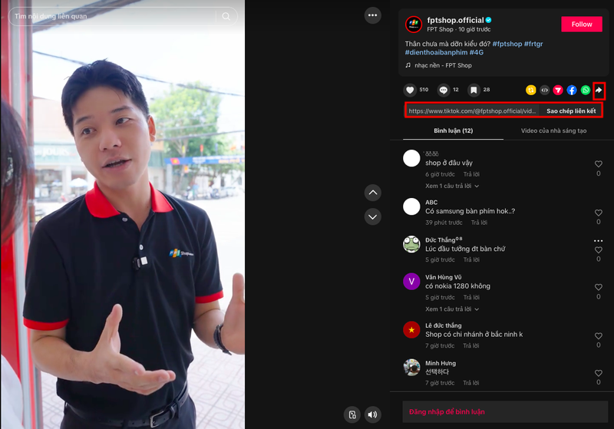Click the username Minh Hưng
The height and width of the screenshot is (429, 614).
[441, 363]
